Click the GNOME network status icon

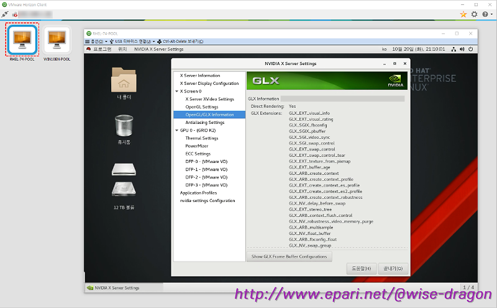pos(454,50)
